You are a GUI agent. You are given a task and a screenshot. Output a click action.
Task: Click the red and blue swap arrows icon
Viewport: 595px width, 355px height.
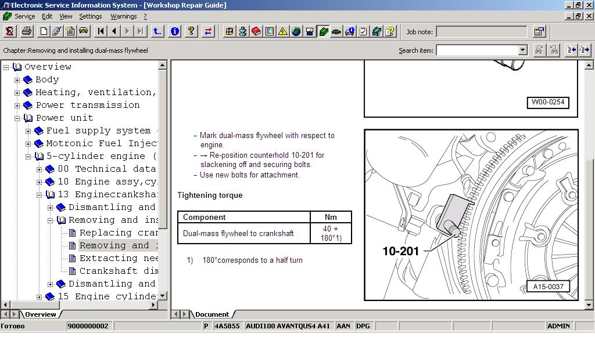208,31
